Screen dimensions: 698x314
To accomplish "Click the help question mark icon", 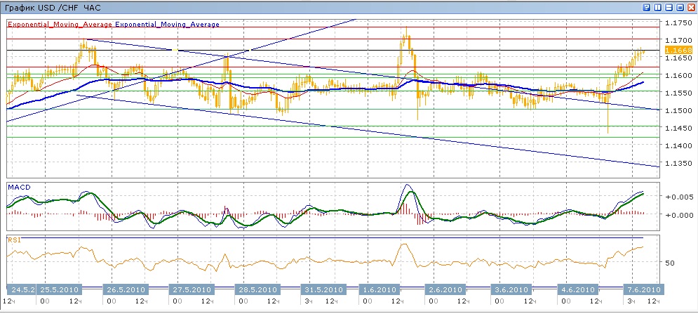I will click(x=646, y=7).
